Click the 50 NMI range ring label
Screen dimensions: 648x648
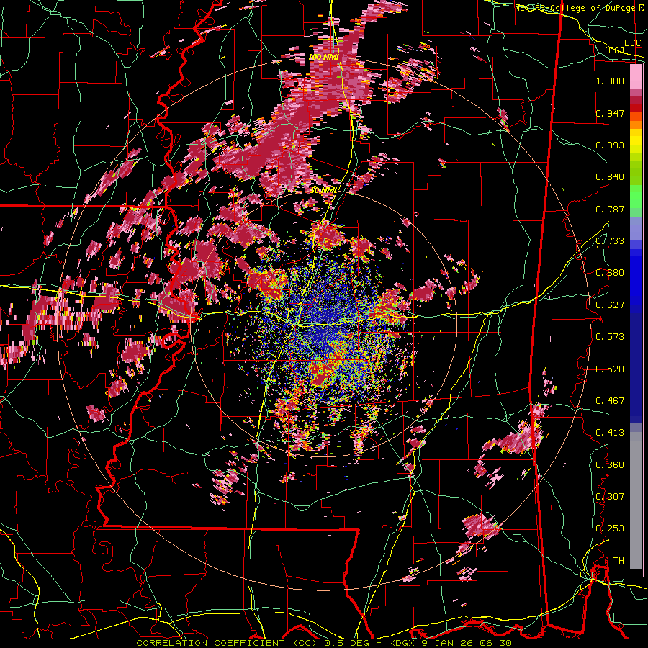point(323,191)
